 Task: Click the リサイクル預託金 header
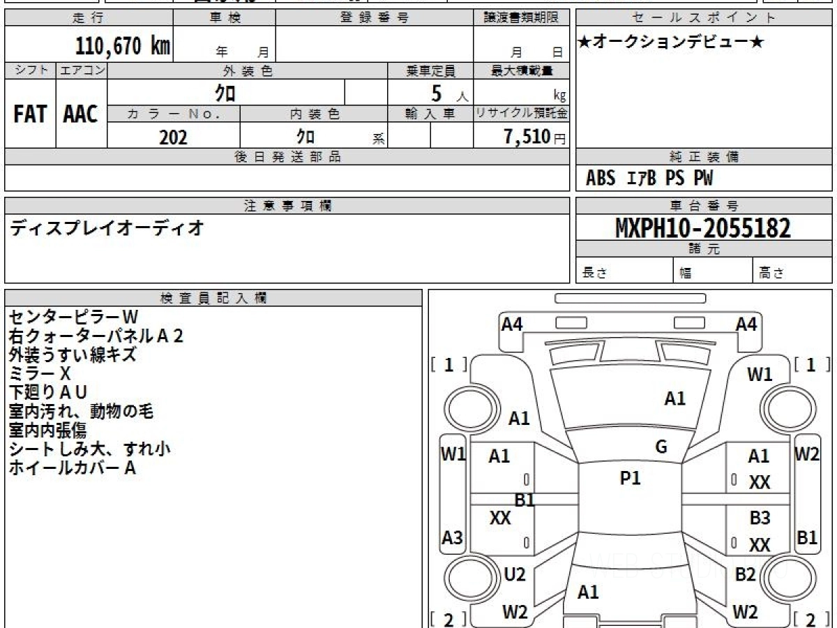point(522,114)
